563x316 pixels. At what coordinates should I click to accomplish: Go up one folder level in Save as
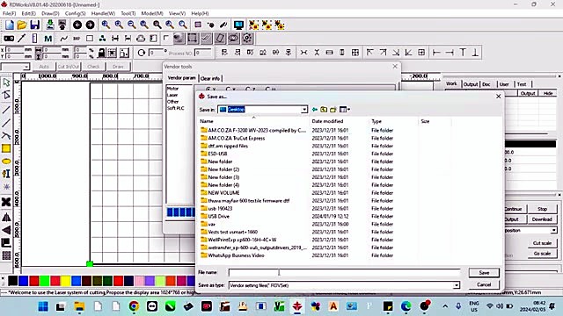click(x=324, y=109)
